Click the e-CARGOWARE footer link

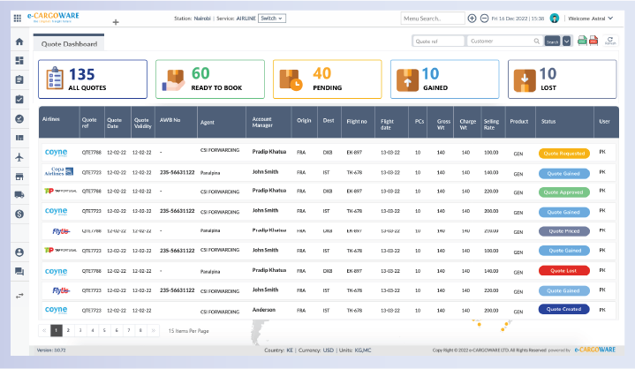point(595,350)
